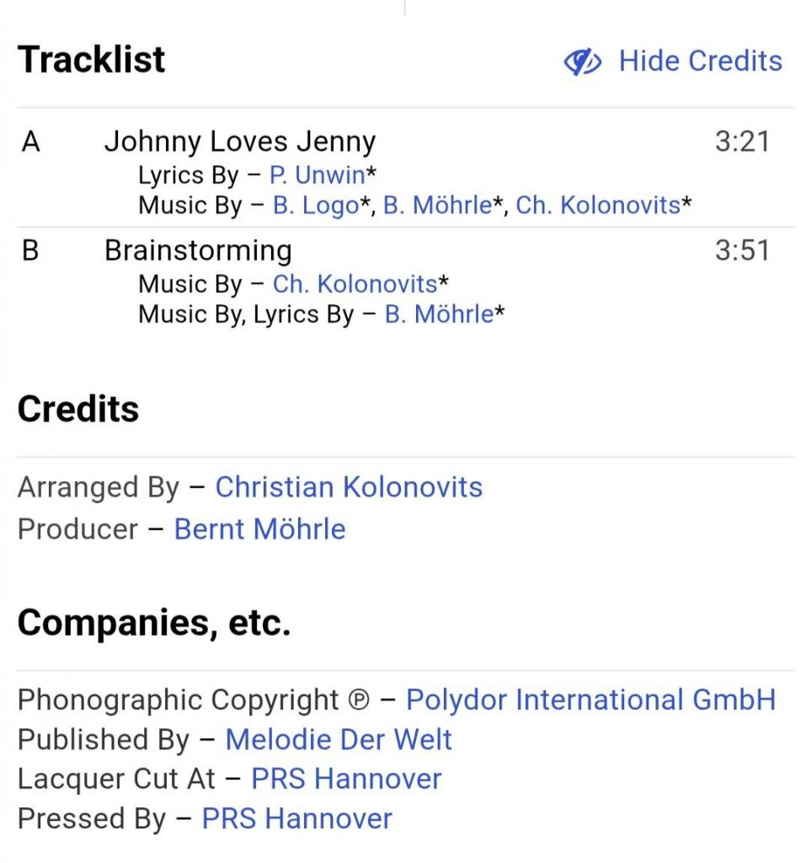Viewport: 811px width, 863px height.
Task: Click the Companies, etc. heading
Action: click(x=154, y=623)
